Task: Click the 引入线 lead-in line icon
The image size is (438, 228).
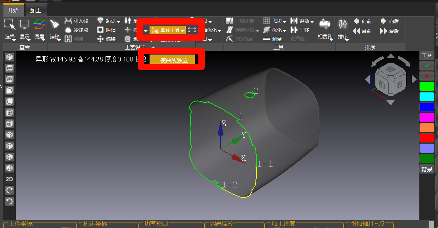Action: pyautogui.click(x=68, y=21)
